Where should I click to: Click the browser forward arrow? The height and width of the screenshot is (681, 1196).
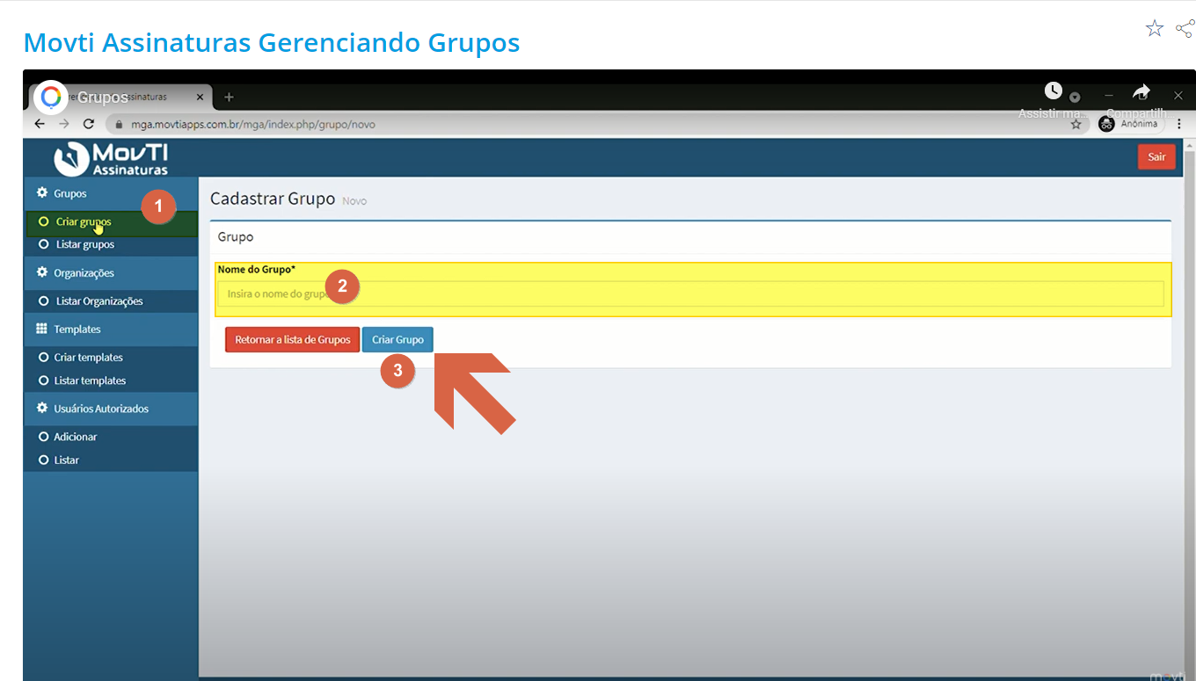click(63, 124)
